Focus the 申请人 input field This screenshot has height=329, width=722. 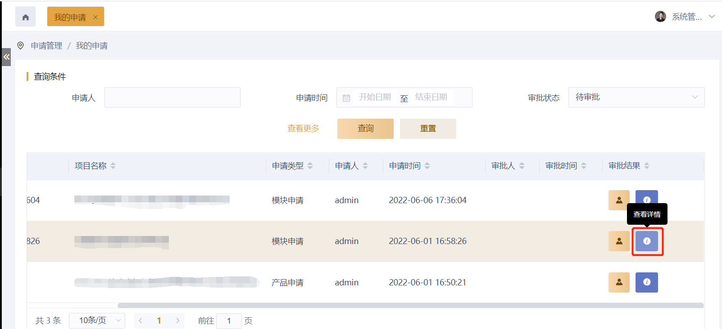(172, 98)
